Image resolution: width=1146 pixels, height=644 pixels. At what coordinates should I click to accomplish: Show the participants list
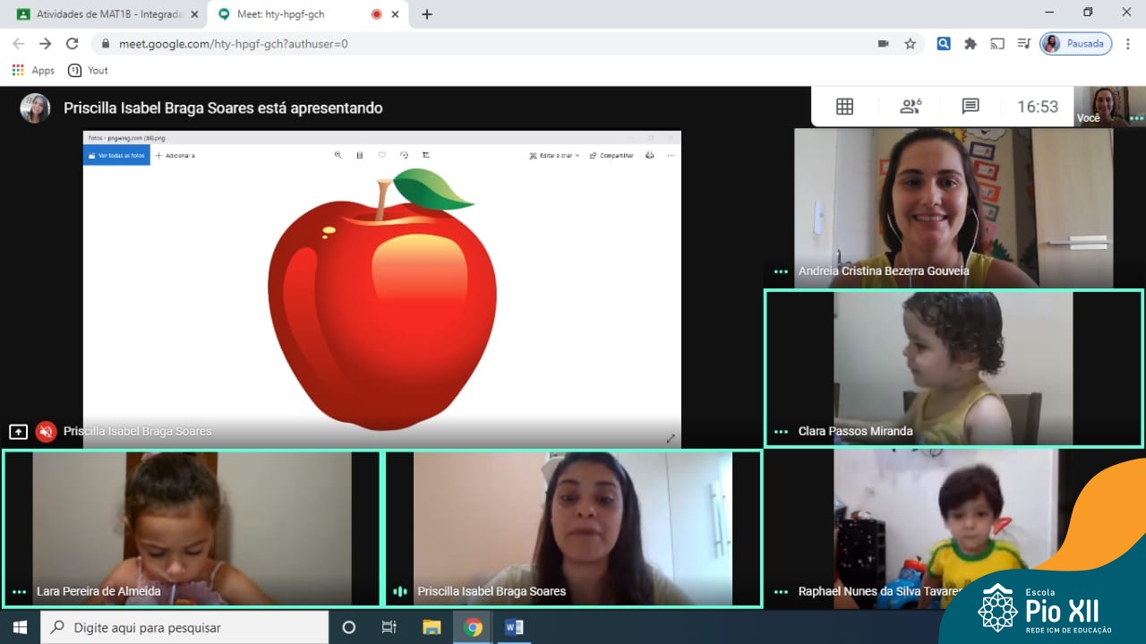911,107
